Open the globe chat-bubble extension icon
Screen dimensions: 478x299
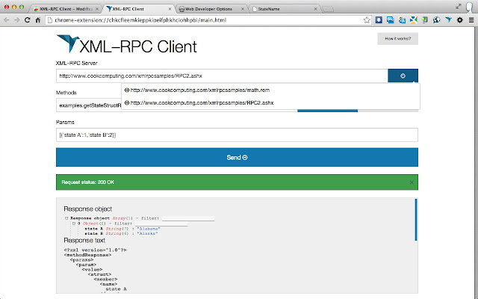[436, 20]
